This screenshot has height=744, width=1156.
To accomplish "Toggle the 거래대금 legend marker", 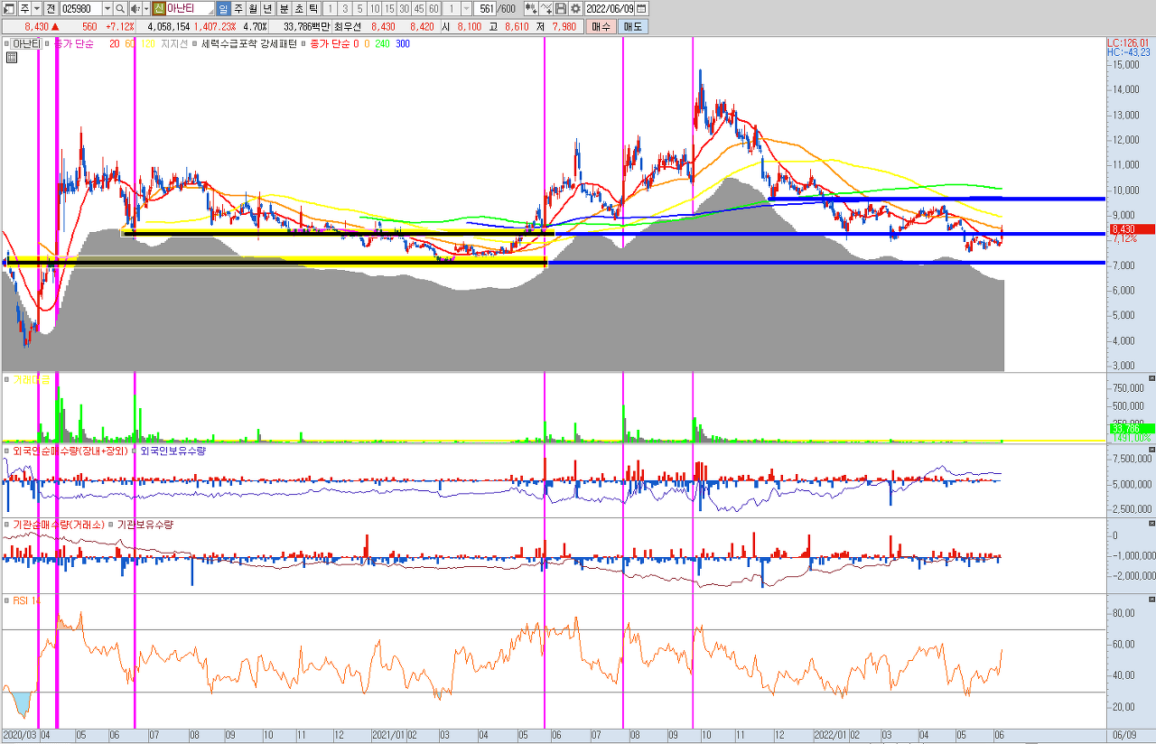I will click(7, 380).
